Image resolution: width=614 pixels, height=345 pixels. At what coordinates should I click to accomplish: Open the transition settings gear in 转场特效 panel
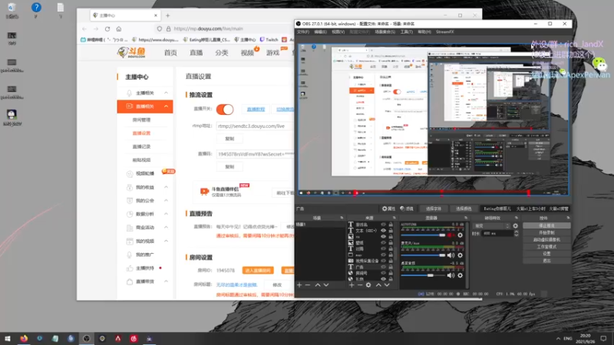pos(515,226)
